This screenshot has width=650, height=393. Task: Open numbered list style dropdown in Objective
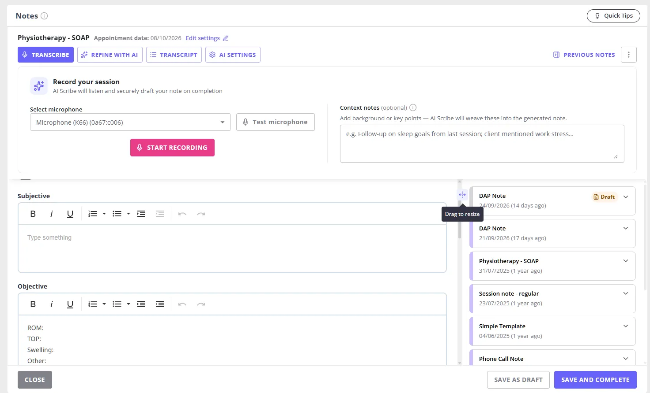[x=104, y=304]
